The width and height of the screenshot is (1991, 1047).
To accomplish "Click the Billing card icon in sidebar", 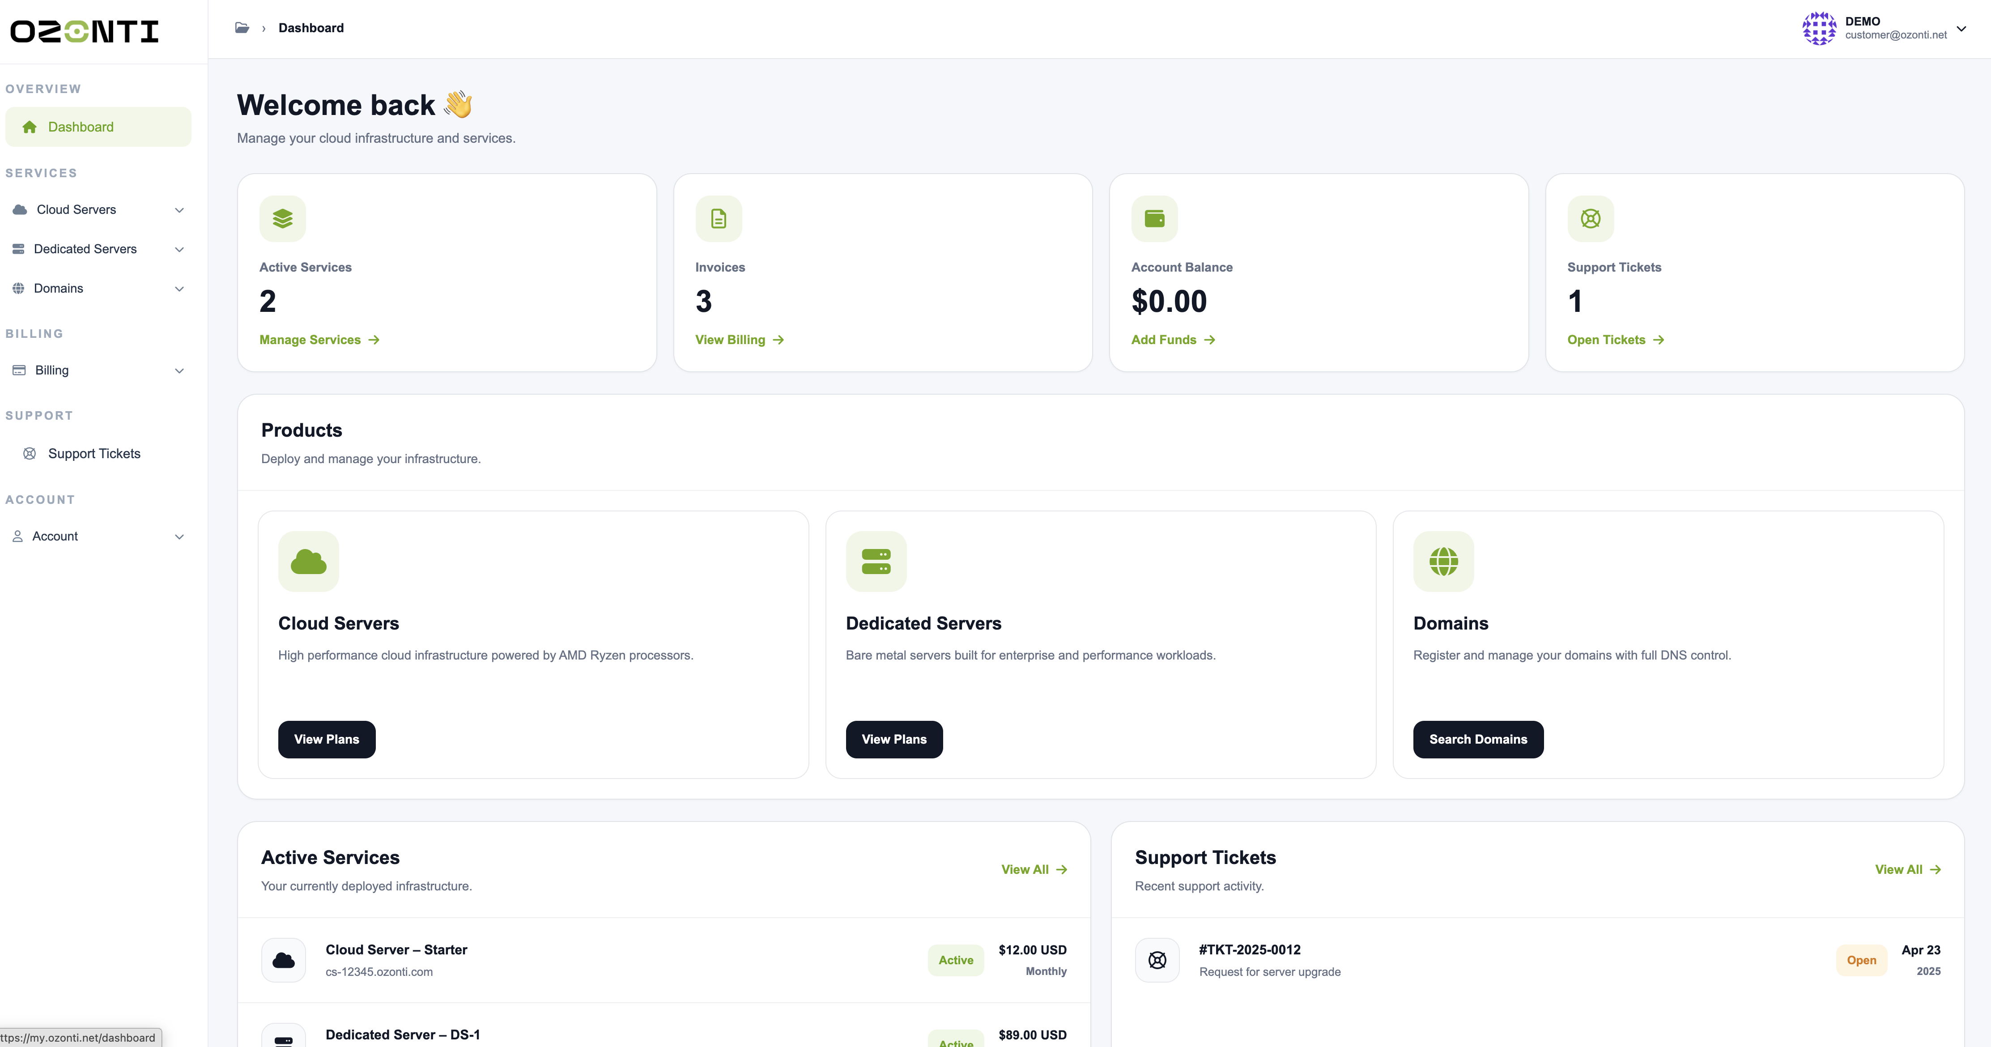I will 19,370.
